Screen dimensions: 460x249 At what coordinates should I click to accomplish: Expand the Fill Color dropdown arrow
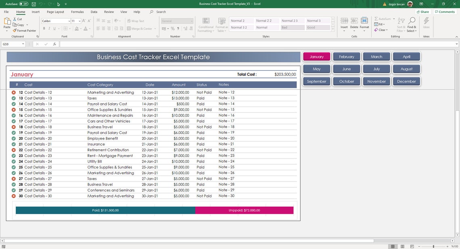coord(81,28)
